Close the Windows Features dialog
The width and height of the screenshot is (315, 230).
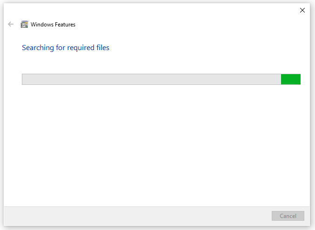coord(302,10)
